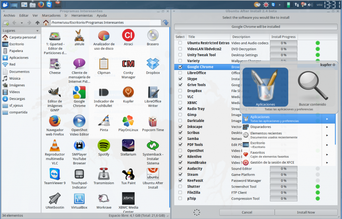Select Google Chrome icon in file manager
Image resolution: width=342 pixels, height=219 pixels.
[79, 92]
